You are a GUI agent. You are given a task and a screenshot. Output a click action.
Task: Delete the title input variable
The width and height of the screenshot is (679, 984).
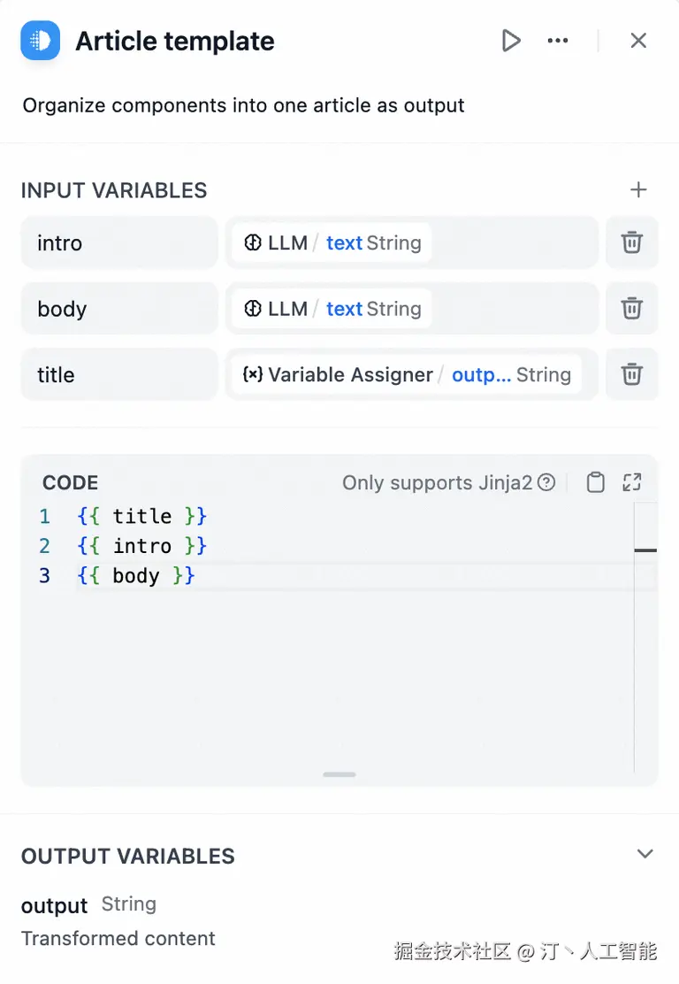pyautogui.click(x=631, y=374)
